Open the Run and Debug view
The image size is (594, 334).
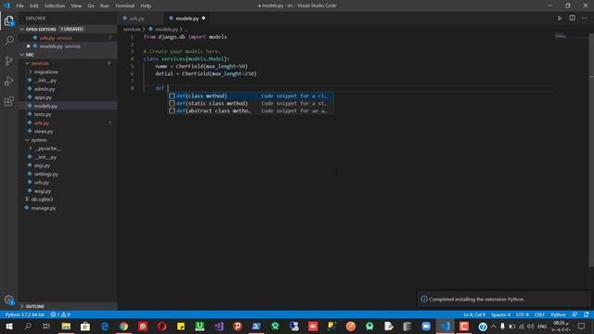(x=8, y=81)
